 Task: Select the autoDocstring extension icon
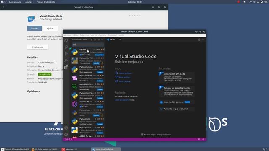[x=75, y=87]
